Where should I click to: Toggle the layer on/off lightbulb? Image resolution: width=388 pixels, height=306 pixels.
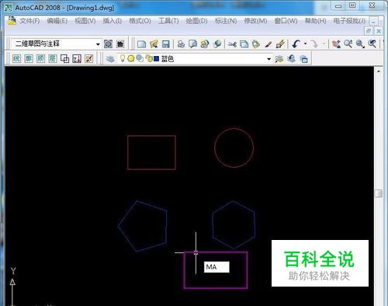click(x=123, y=58)
